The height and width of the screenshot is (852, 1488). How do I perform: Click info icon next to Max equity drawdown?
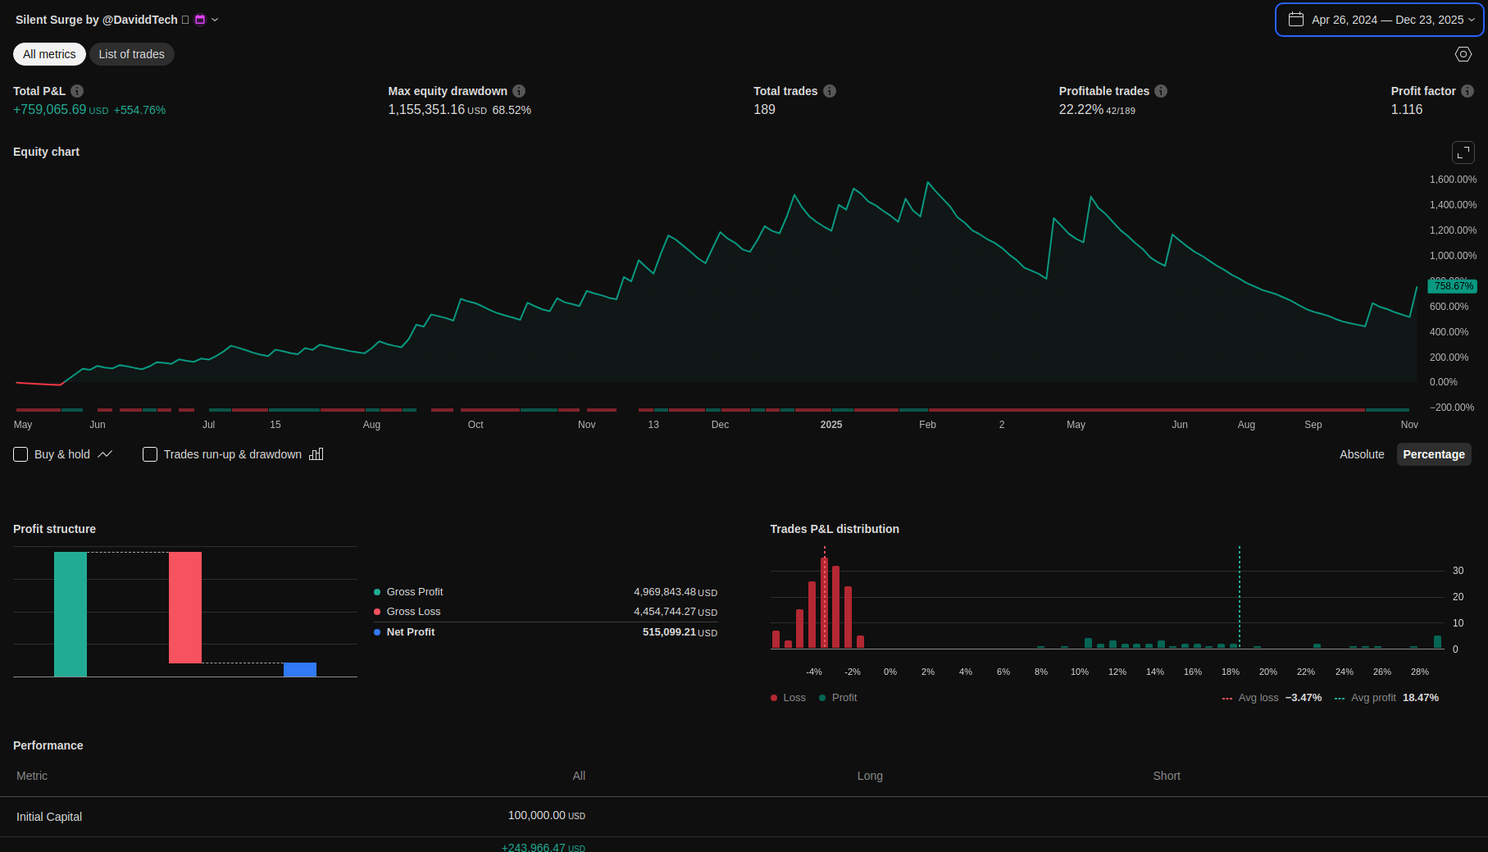point(519,91)
